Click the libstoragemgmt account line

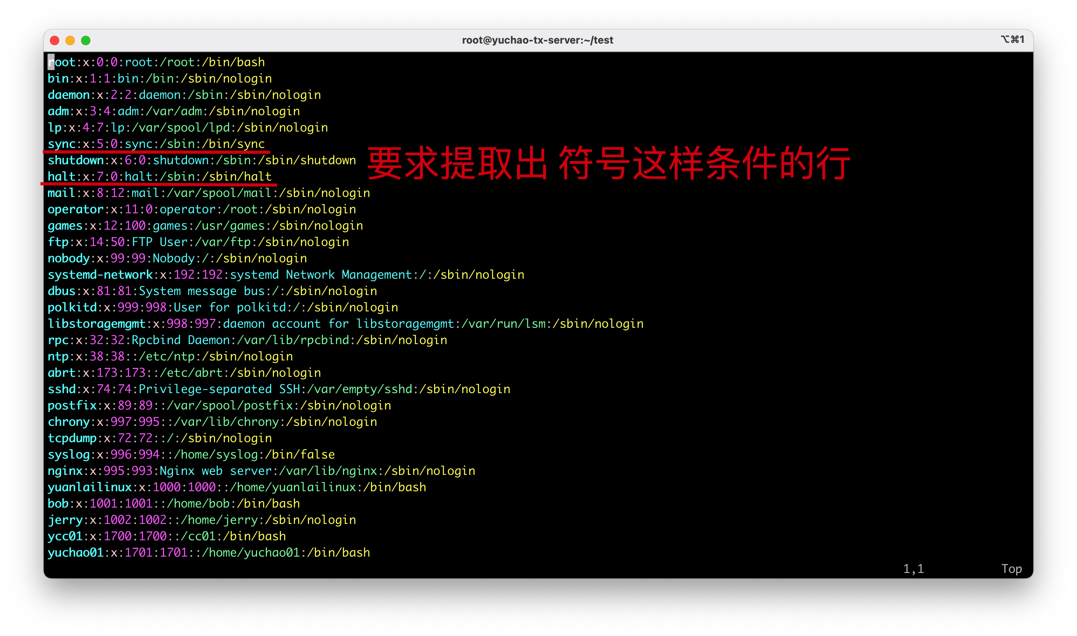345,324
